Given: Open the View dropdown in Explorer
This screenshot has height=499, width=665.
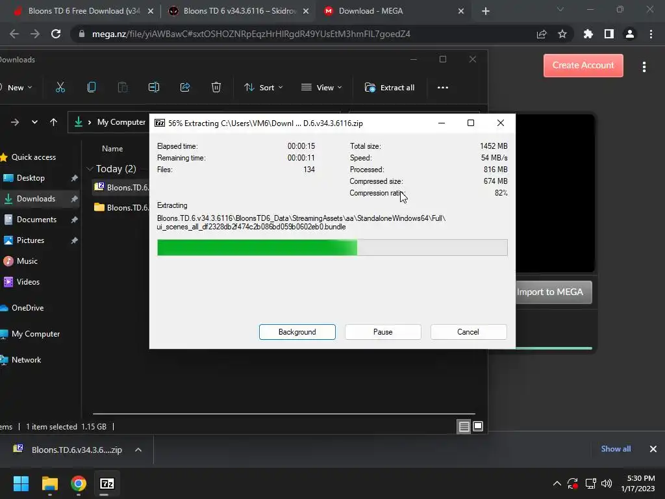Looking at the screenshot, I should [321, 88].
